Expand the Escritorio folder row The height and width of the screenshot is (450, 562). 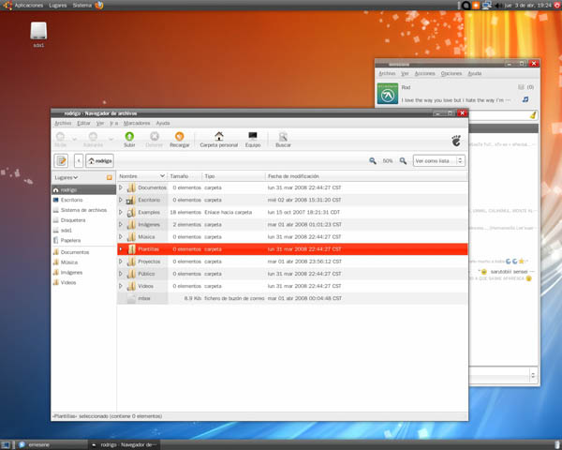tap(121, 200)
